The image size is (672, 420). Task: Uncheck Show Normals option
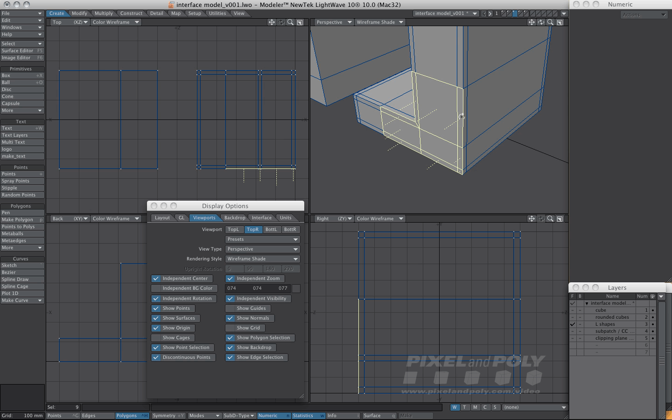230,318
